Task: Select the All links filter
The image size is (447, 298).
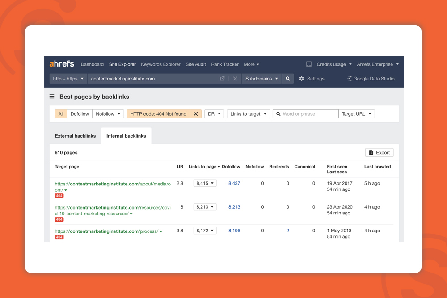Action: 61,114
